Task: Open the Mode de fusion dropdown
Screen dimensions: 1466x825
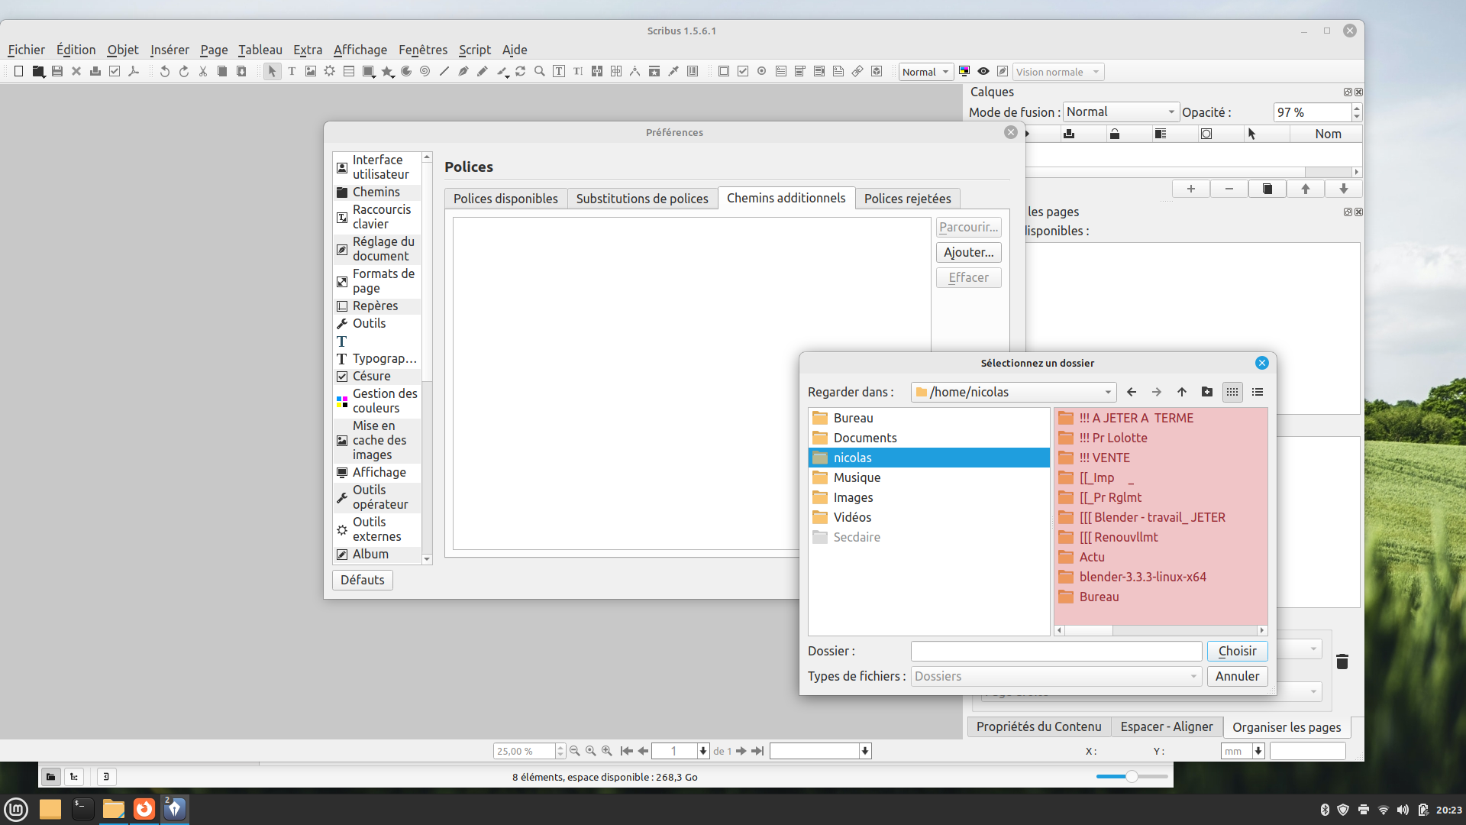Action: coord(1121,112)
